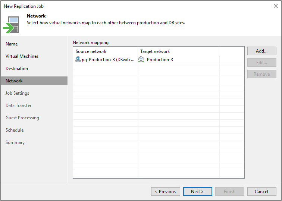Click the replication job wizard icon
282x201 pixels.
11,24
